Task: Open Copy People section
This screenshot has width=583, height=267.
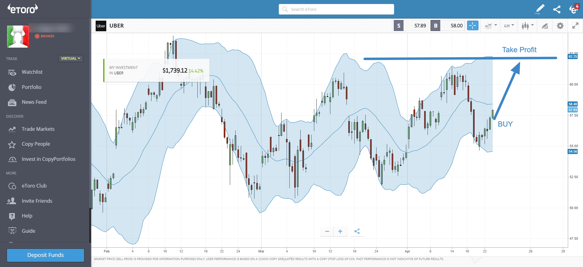Action: (x=36, y=144)
